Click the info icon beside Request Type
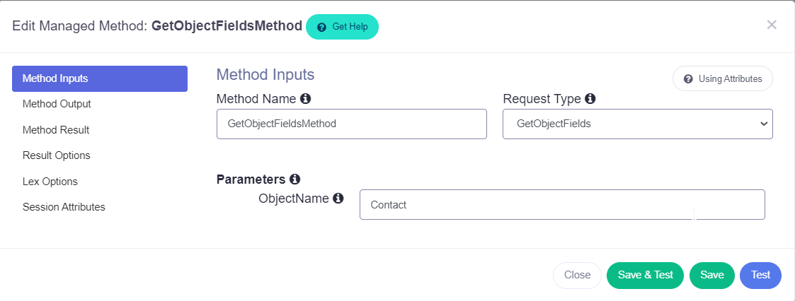 [x=590, y=99]
